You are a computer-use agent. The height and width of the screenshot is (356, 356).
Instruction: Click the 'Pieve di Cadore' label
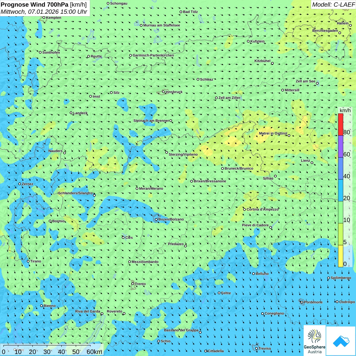coord(255,225)
